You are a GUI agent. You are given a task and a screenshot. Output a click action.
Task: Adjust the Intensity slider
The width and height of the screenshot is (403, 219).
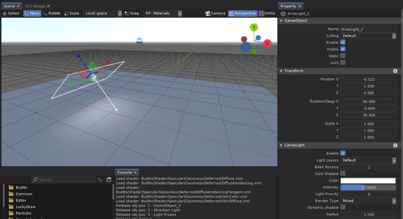(x=368, y=187)
